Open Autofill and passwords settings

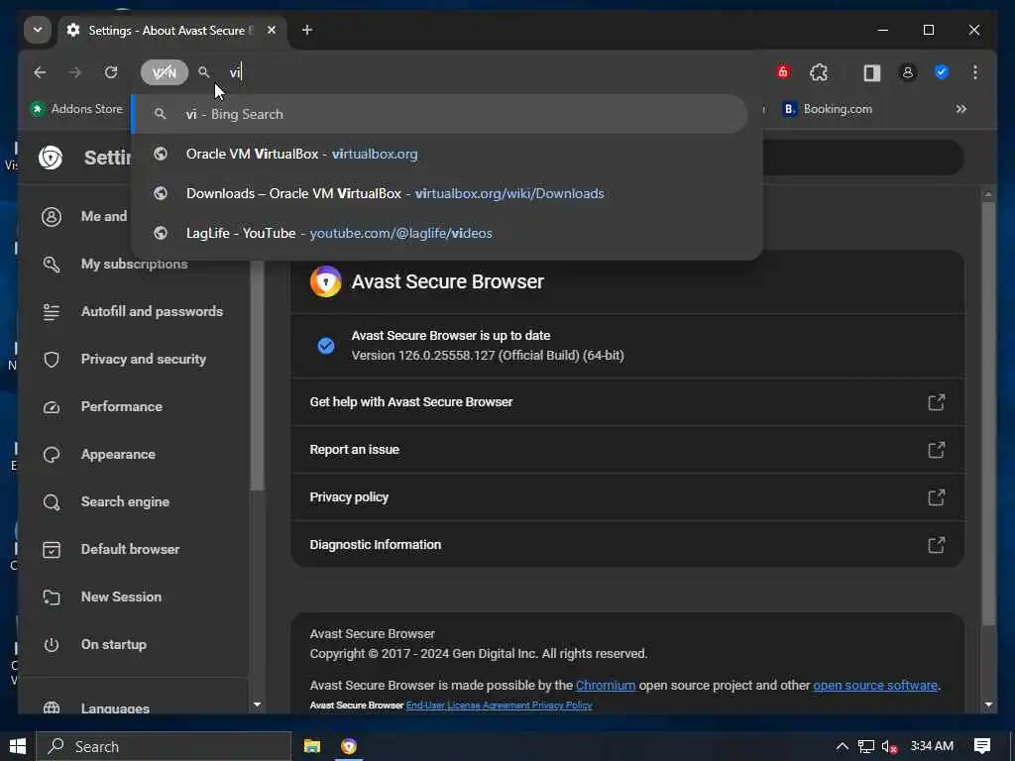[134, 311]
